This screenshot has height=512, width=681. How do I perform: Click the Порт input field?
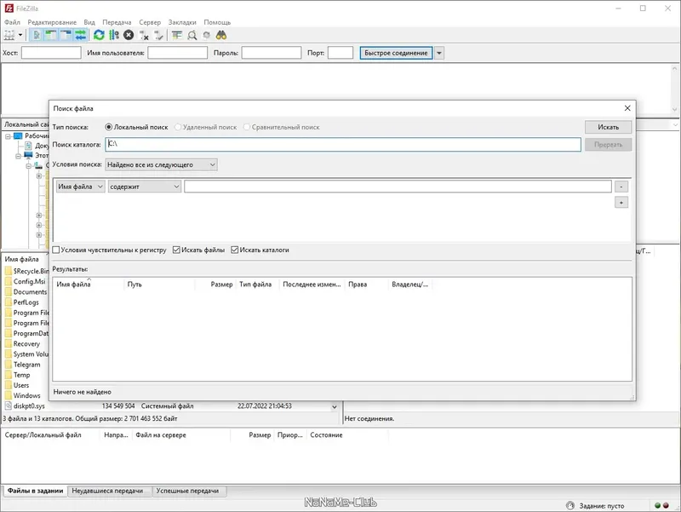pyautogui.click(x=340, y=53)
